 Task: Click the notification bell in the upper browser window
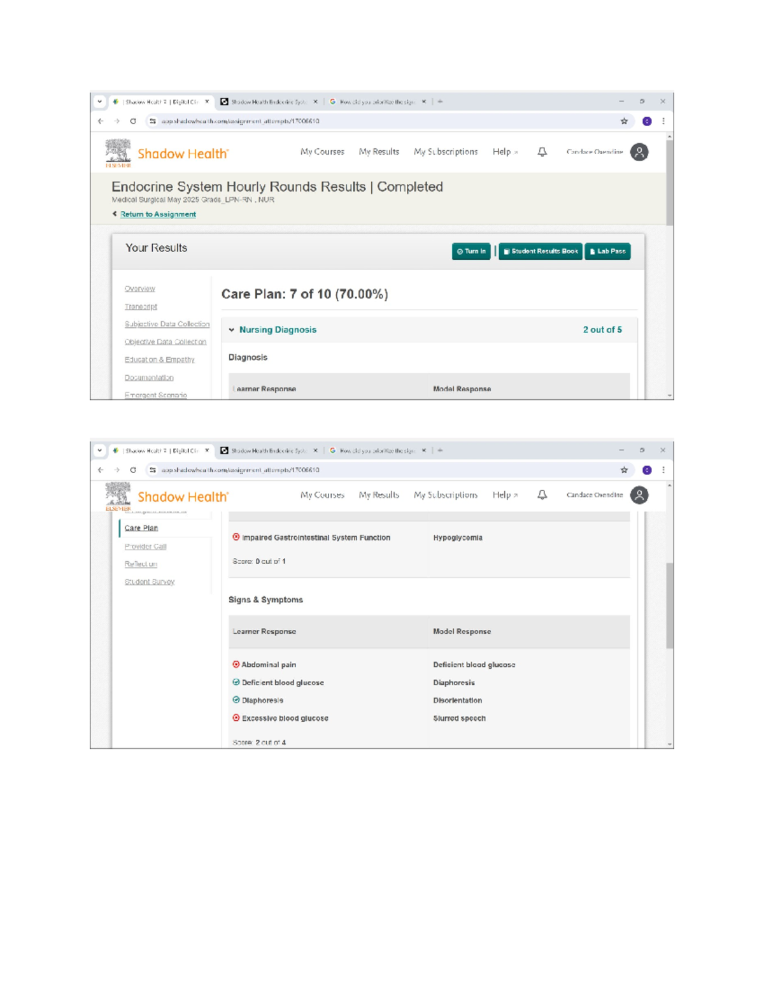click(x=542, y=152)
